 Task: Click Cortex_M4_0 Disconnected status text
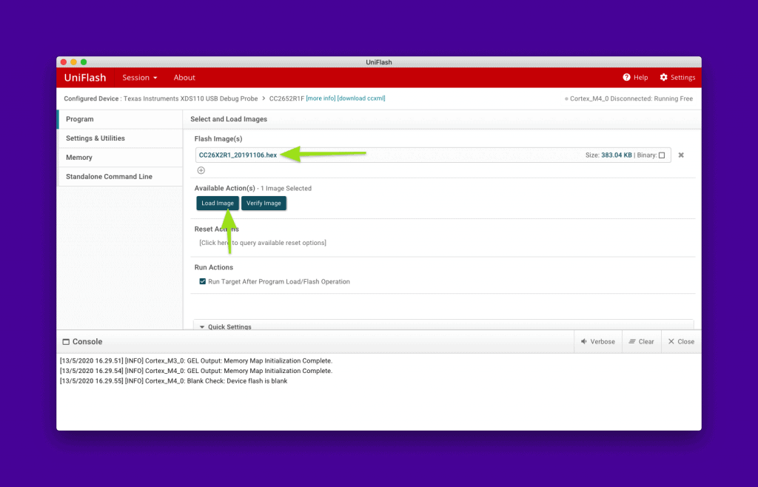631,98
